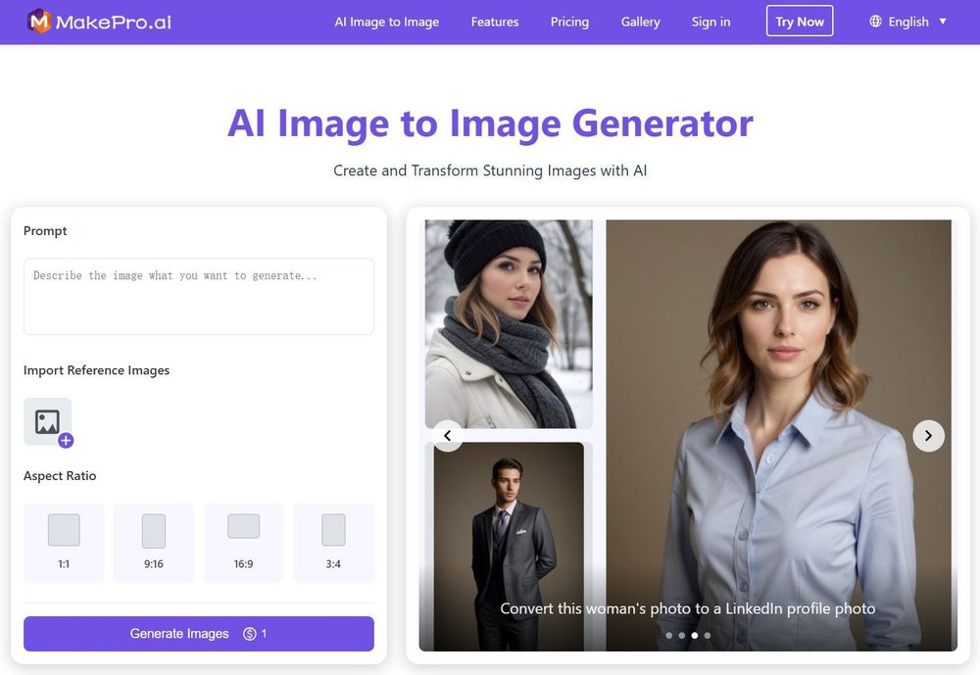Choose the 16:9 aspect ratio option

[243, 542]
